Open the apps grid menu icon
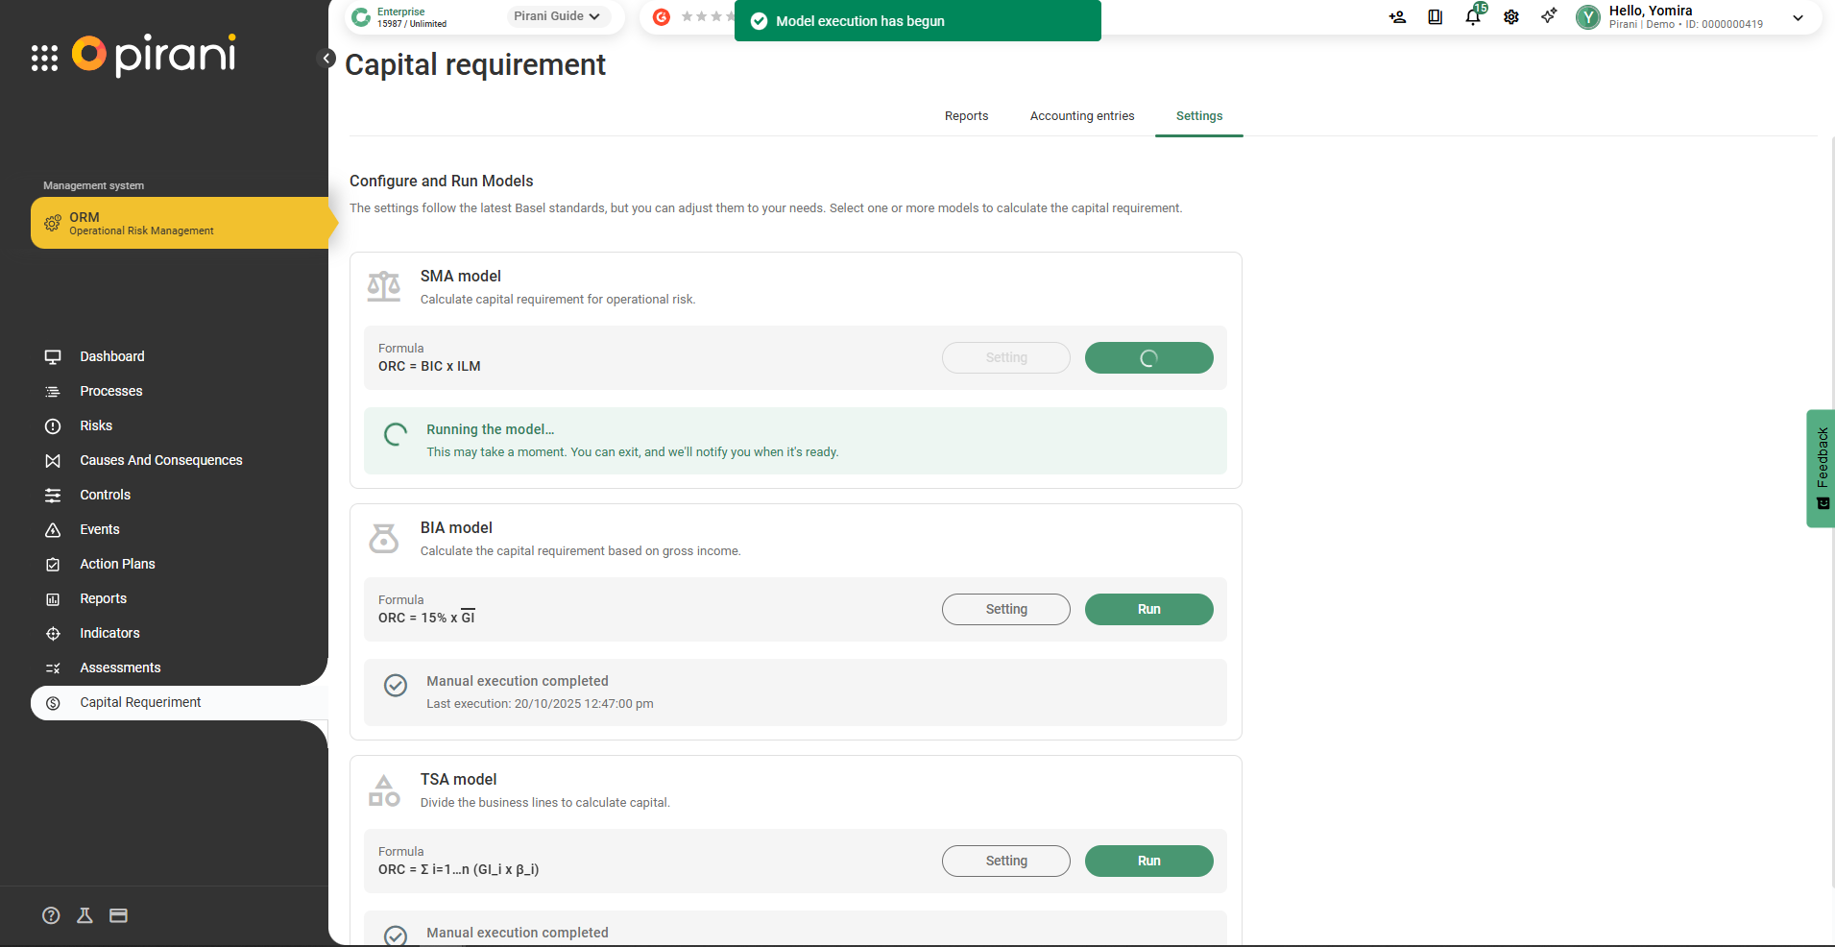Screen dimensions: 1835x947 tap(44, 59)
